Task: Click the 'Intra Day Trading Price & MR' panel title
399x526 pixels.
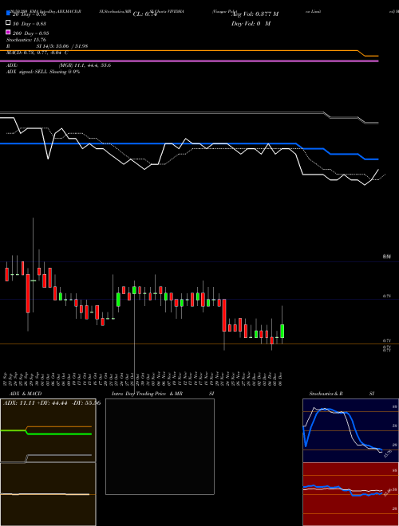Action: click(x=147, y=394)
